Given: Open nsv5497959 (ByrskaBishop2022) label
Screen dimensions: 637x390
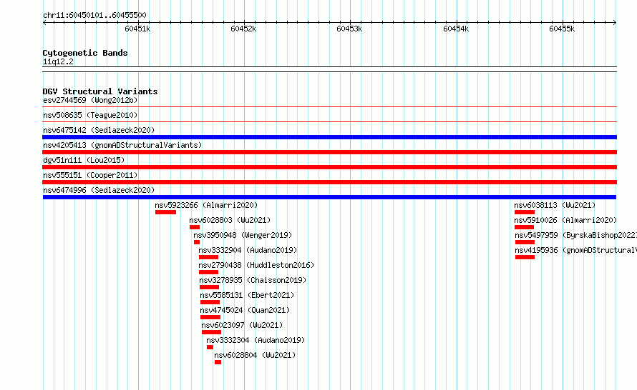Looking at the screenshot, I should 575,235.
